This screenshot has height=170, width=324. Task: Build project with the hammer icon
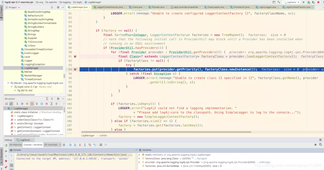(279, 2)
